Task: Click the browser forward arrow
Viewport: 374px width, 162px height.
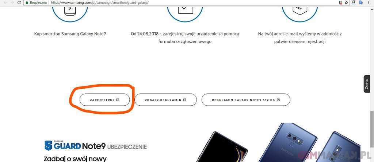Action: [x=12, y=3]
